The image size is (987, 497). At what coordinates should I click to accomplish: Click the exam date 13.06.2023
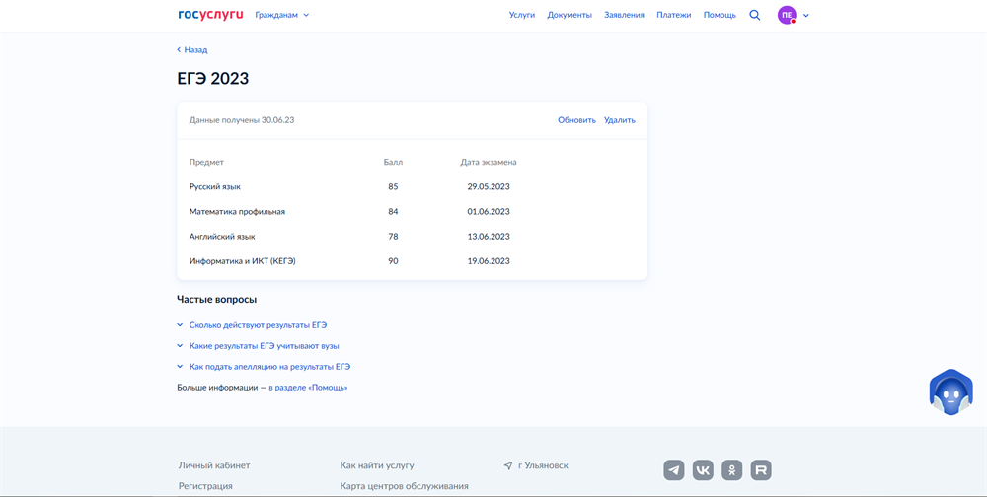pyautogui.click(x=489, y=237)
